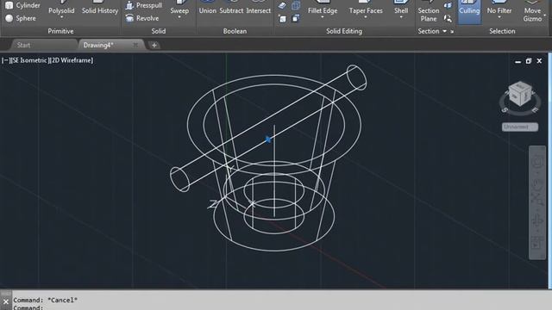Click the E compass label on ViewCube ring
Image resolution: width=552 pixels, height=310 pixels.
(x=535, y=110)
